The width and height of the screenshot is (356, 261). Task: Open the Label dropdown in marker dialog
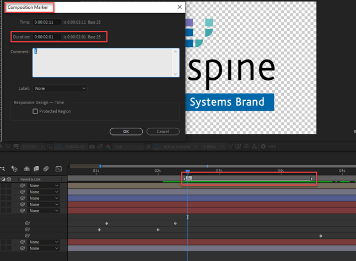(x=60, y=88)
